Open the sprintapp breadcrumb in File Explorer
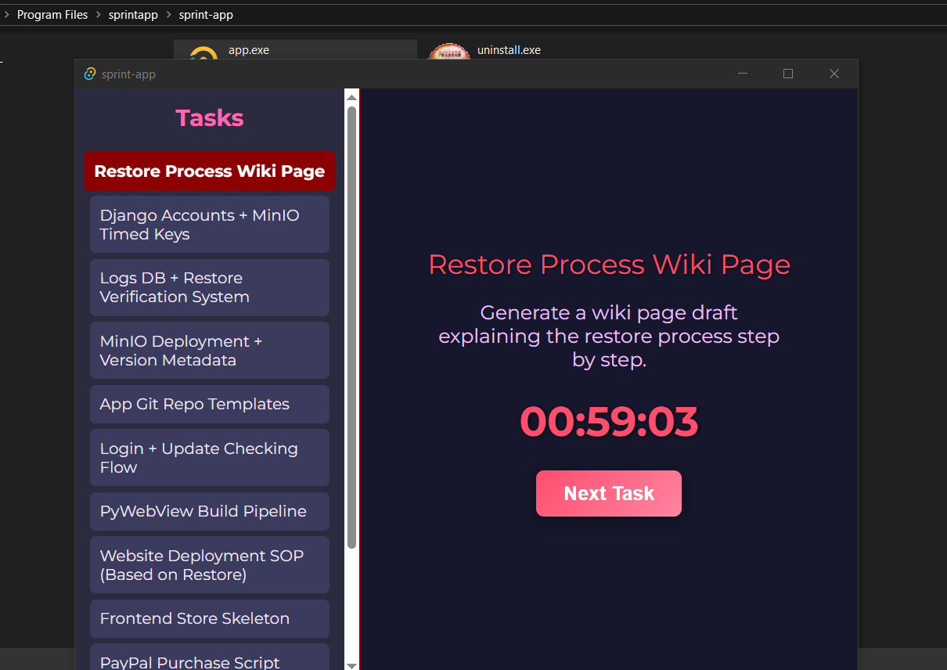Image resolution: width=947 pixels, height=670 pixels. (133, 15)
